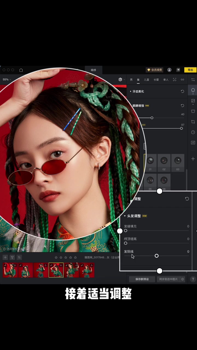Rate image with one star

click(56, 257)
